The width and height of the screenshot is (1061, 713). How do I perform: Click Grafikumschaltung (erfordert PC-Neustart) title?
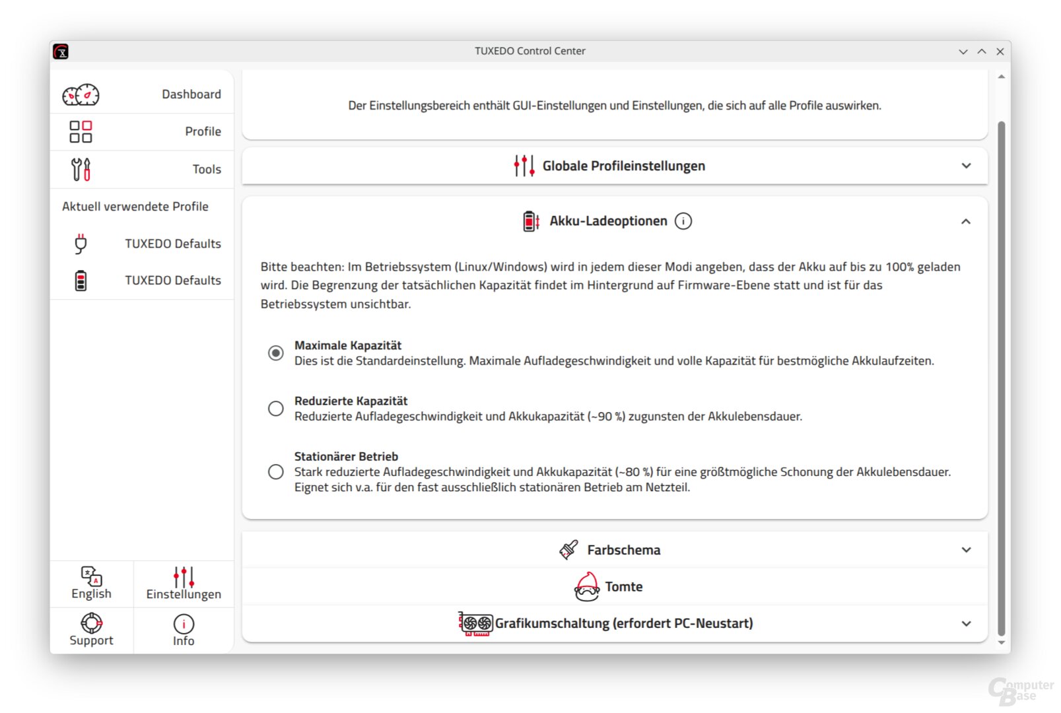tap(624, 623)
